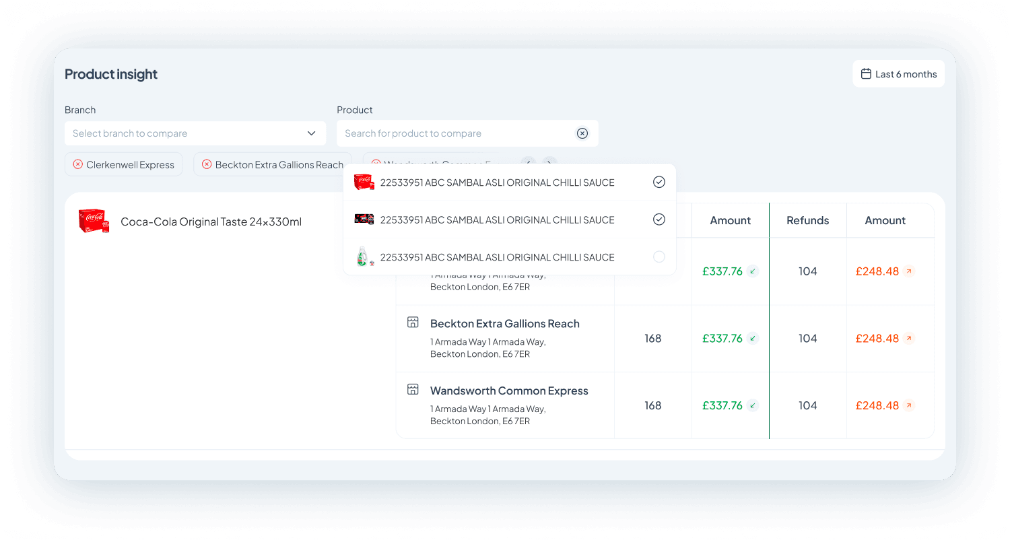This screenshot has height=540, width=1010.
Task: Click the Branch field label
Action: coord(80,110)
